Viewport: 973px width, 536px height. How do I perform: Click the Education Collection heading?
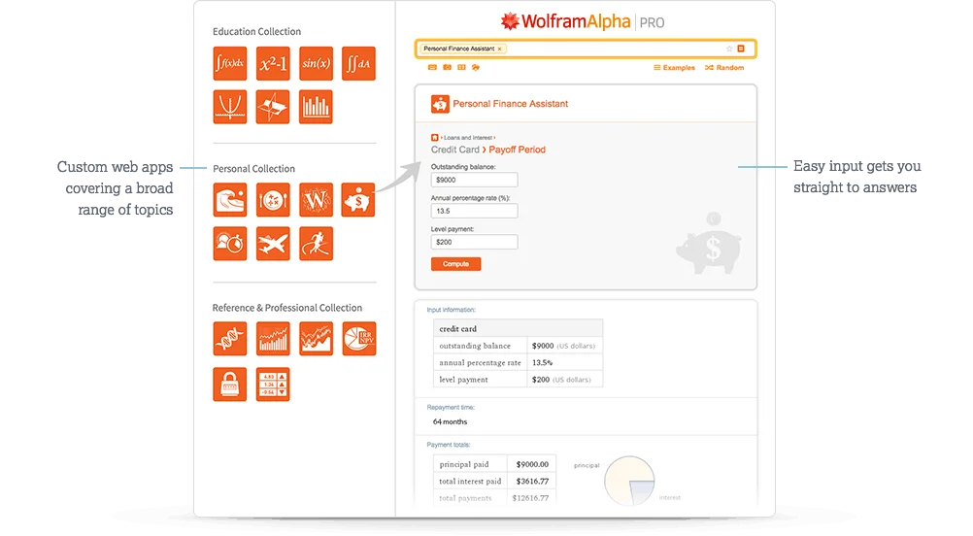tap(257, 32)
